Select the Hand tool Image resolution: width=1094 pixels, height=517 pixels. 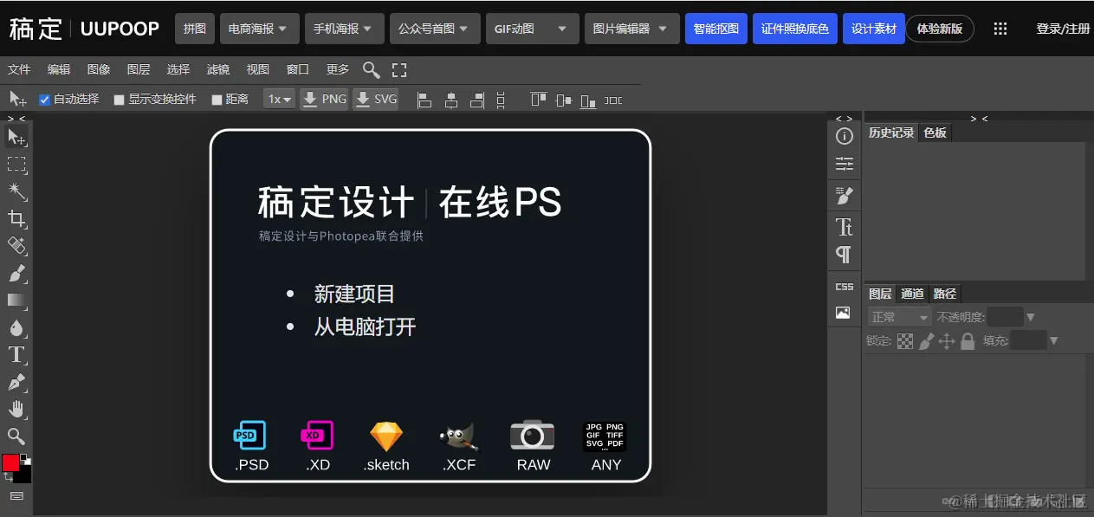pos(16,409)
